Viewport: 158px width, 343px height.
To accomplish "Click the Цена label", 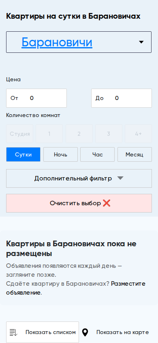I will point(13,79).
